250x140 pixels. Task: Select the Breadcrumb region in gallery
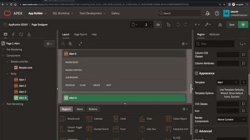pos(70,119)
